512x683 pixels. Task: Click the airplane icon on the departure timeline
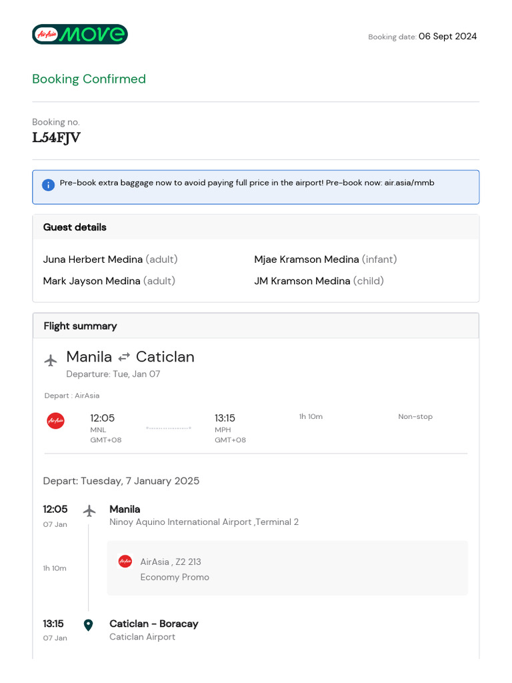[89, 510]
